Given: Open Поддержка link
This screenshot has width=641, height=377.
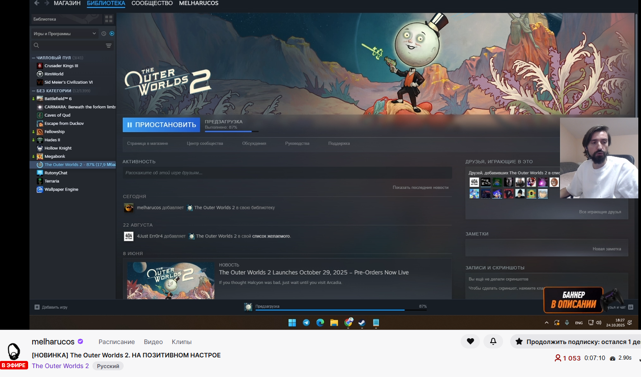Looking at the screenshot, I should 339,143.
